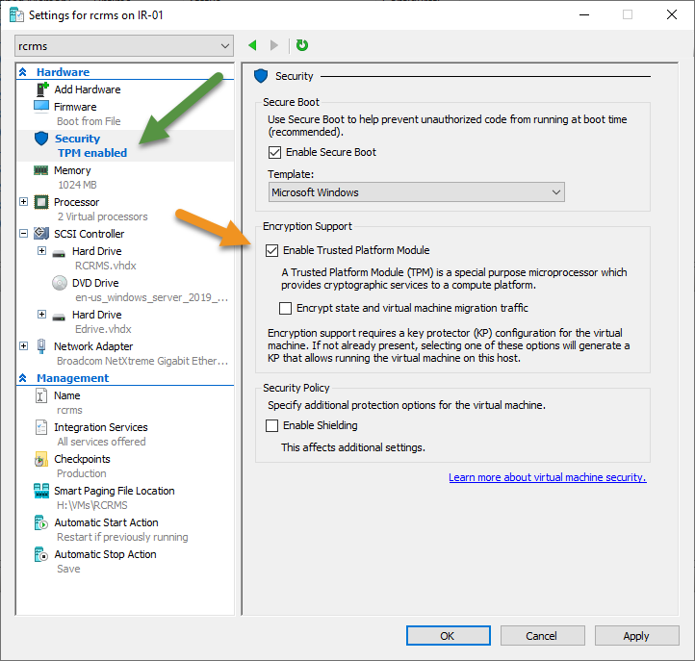Click the green back navigation arrow
Image resolution: width=695 pixels, height=661 pixels.
pyautogui.click(x=252, y=45)
